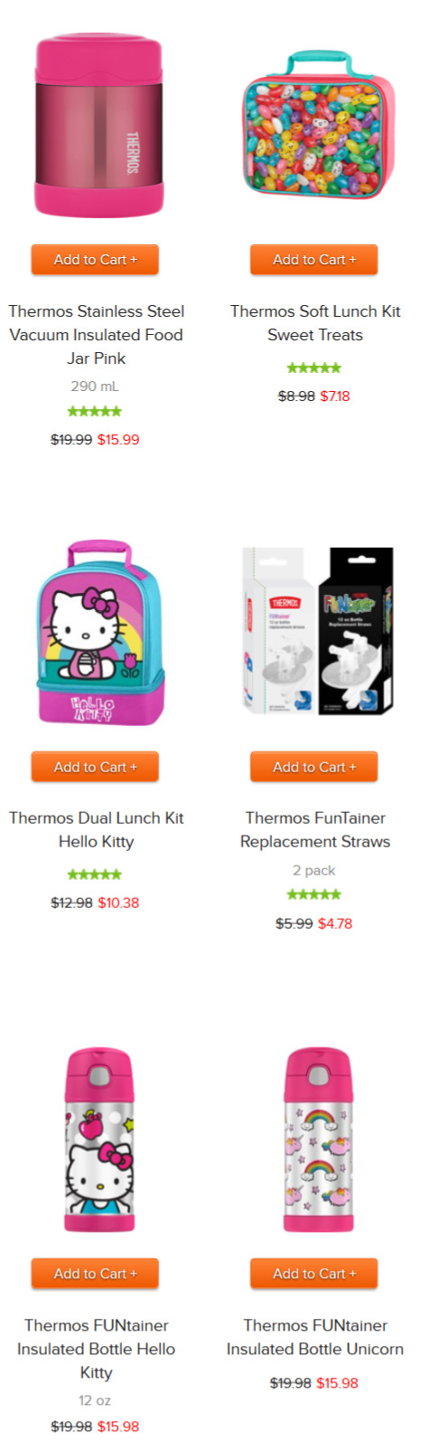This screenshot has height=1452, width=430.
Task: Open Thermos Stainless Steel Vacuum Insulated Food Jar link
Action: 96,335
